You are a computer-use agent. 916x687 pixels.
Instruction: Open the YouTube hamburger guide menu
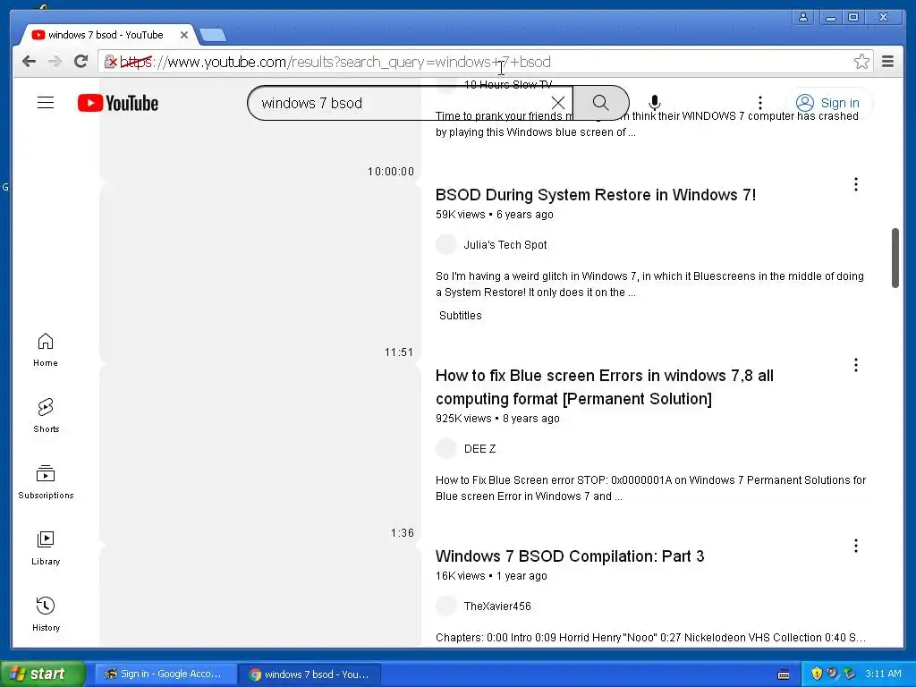[46, 103]
